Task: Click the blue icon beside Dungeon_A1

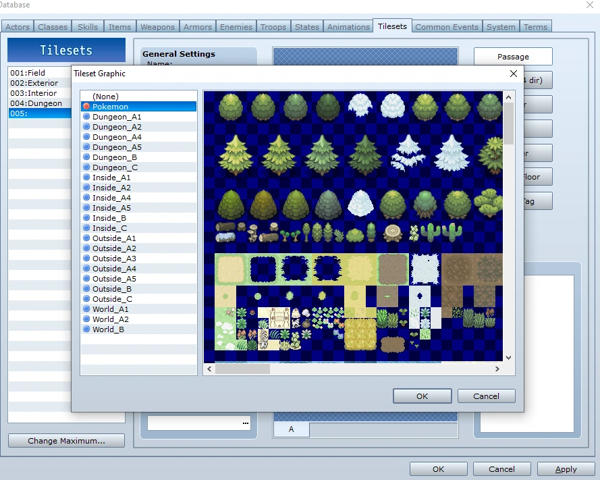Action: coord(86,116)
